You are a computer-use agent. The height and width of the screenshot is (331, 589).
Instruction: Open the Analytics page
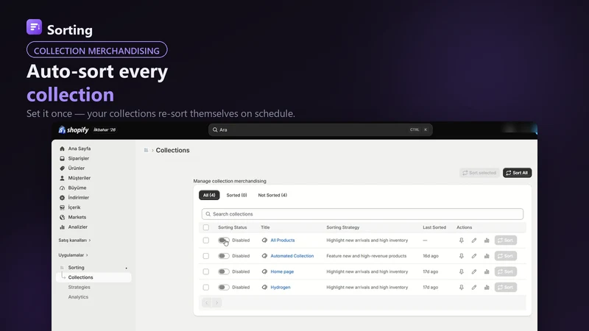78,297
